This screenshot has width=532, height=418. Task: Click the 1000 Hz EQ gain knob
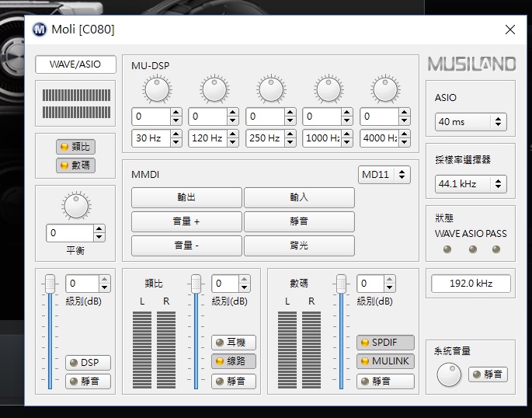point(329,89)
